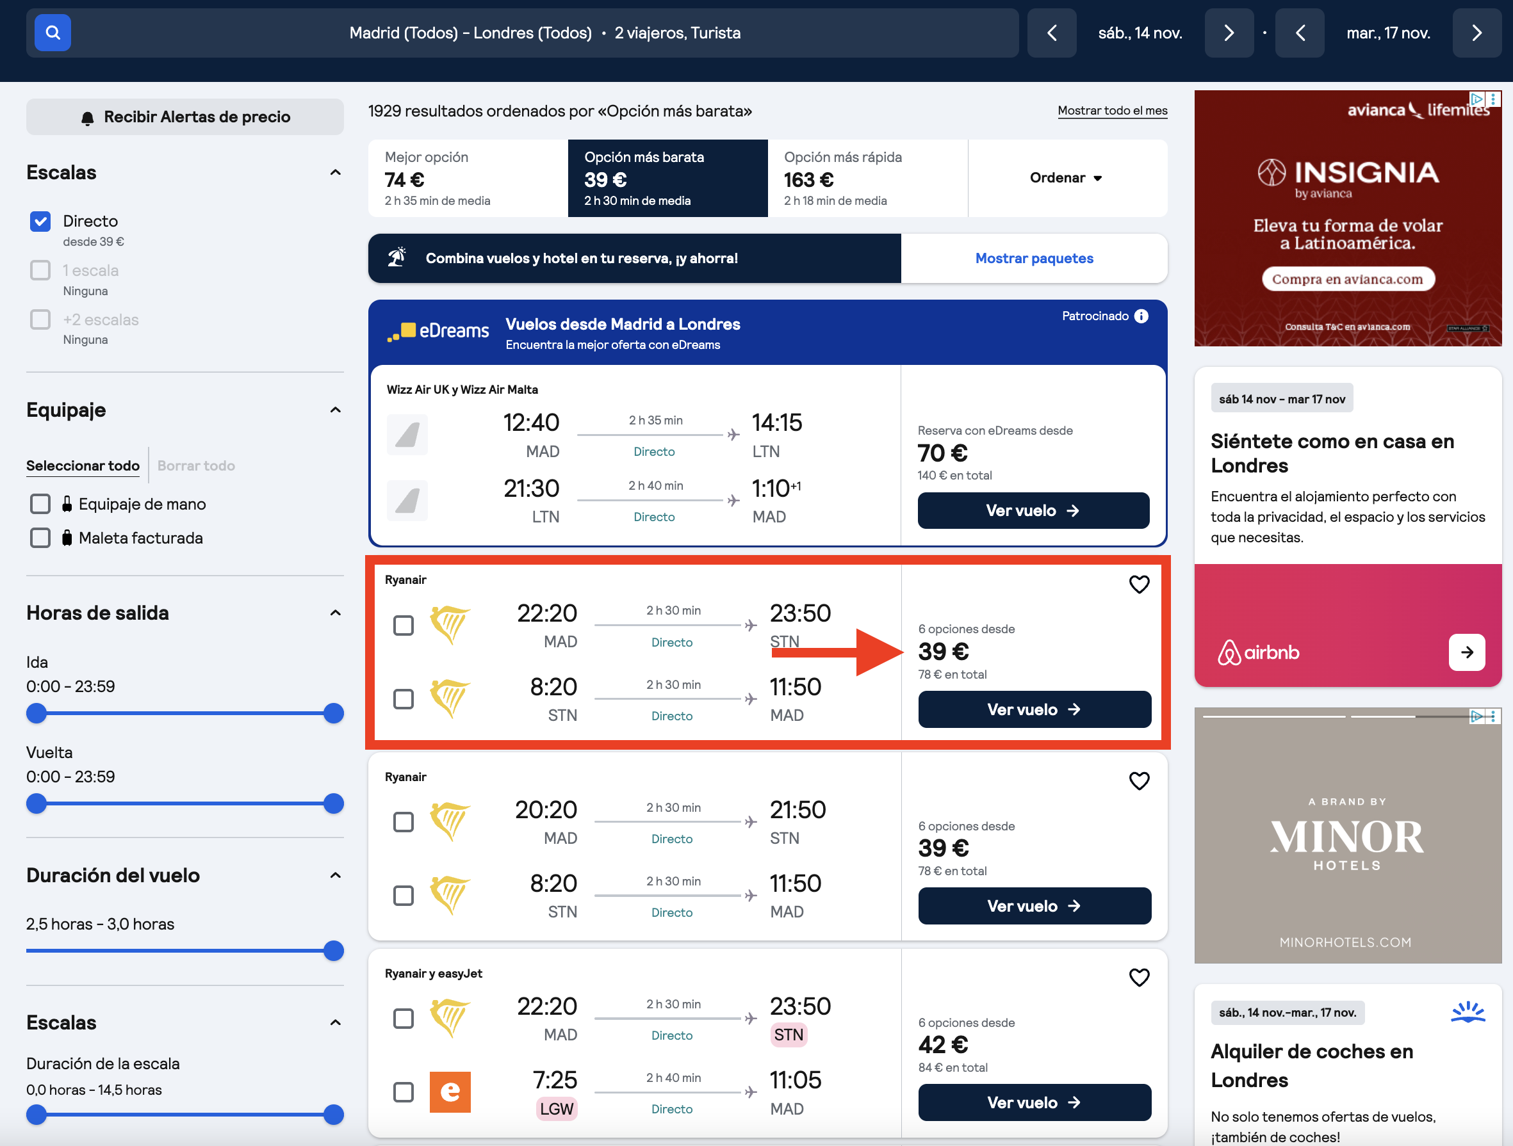Click the Duración del vuelo slider handle
The image size is (1513, 1146).
pyautogui.click(x=333, y=951)
